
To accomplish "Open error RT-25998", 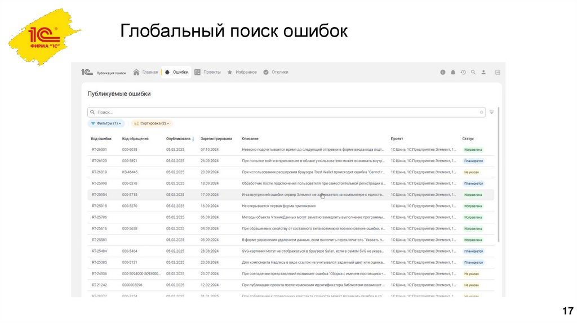I will (99, 183).
